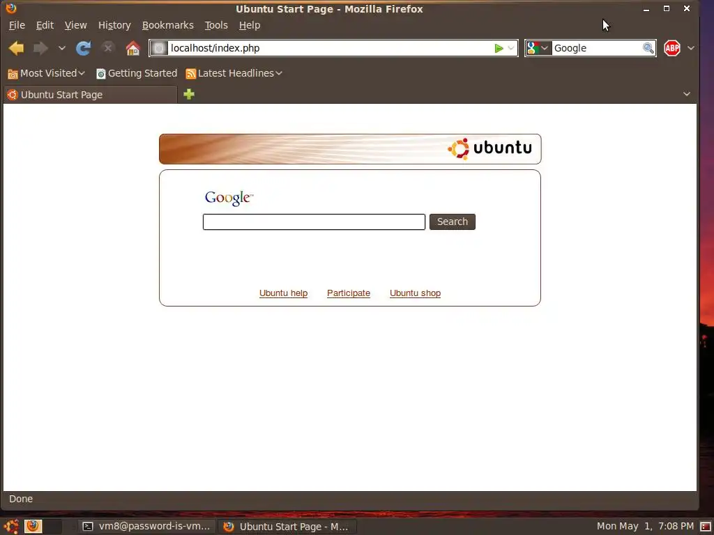The width and height of the screenshot is (714, 535).
Task: Open the Tools menu
Action: click(216, 25)
